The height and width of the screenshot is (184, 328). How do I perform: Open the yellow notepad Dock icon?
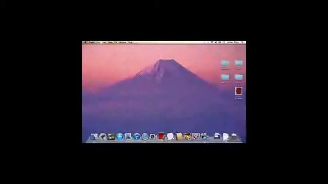179,136
